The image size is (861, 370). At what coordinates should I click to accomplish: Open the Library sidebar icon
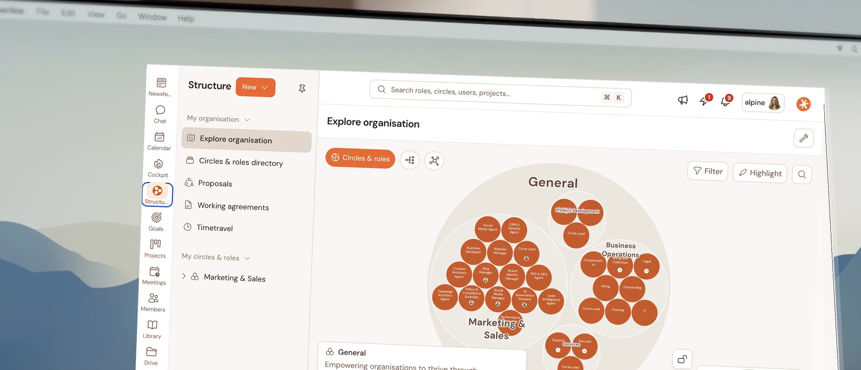[x=152, y=329]
